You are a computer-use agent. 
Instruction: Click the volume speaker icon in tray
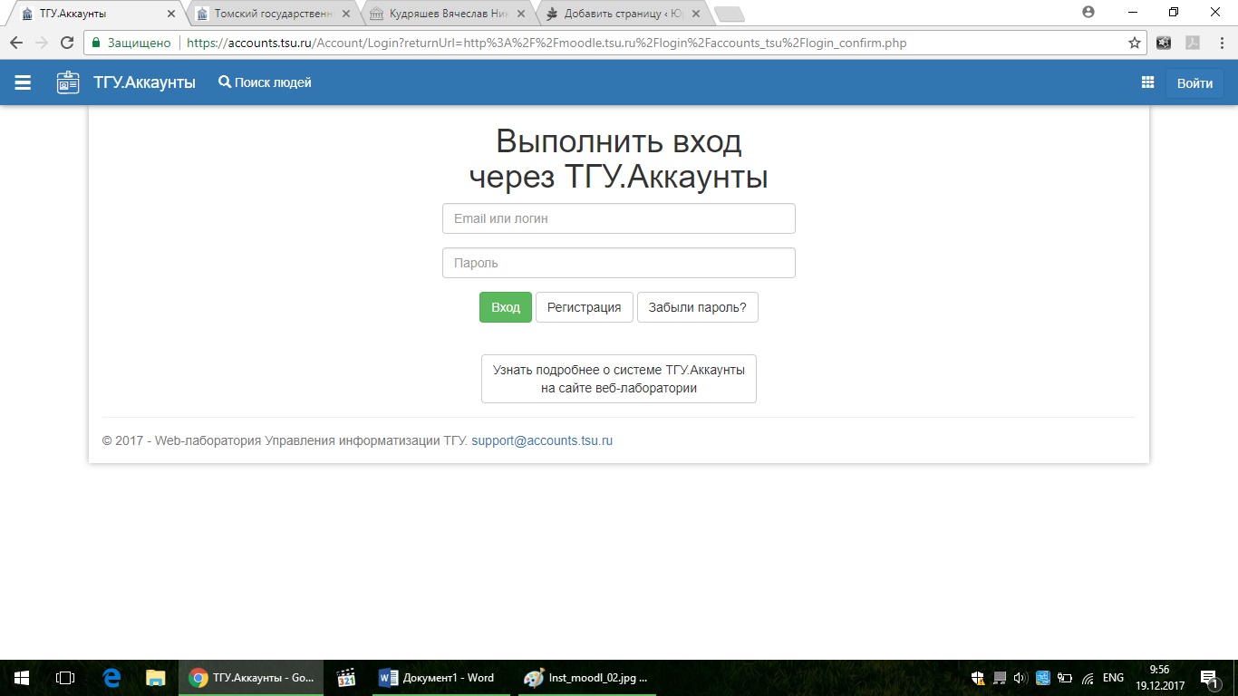point(1019,677)
